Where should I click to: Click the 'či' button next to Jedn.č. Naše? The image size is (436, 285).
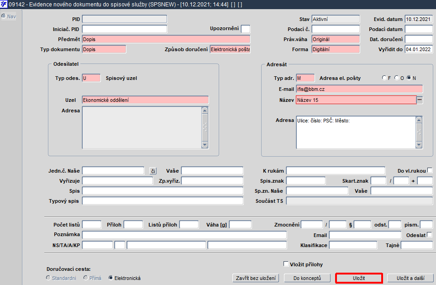pyautogui.click(x=153, y=171)
